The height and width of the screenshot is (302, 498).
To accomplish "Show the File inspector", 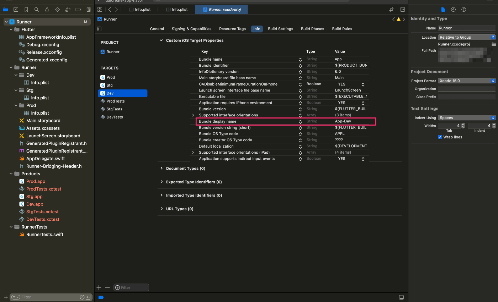I will pyautogui.click(x=443, y=10).
